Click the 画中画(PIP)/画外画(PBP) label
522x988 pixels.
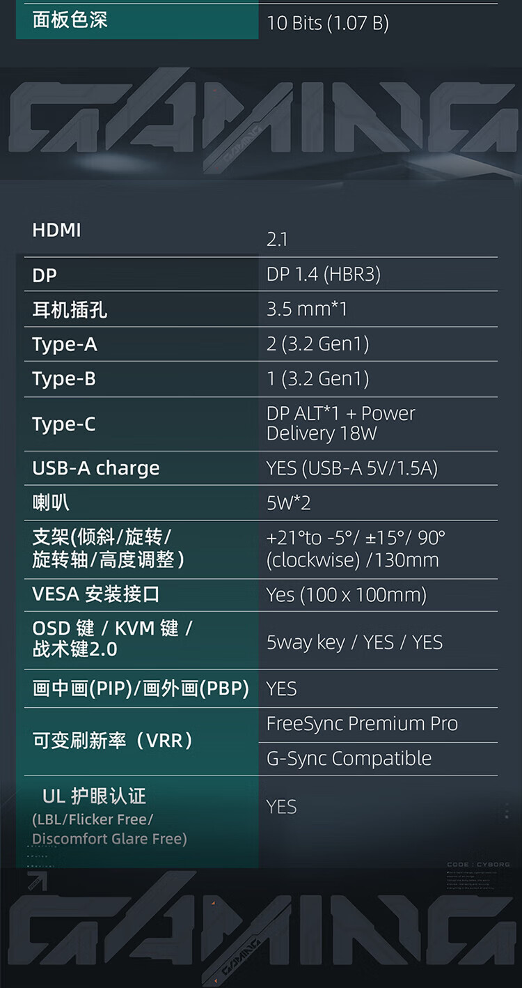(141, 688)
